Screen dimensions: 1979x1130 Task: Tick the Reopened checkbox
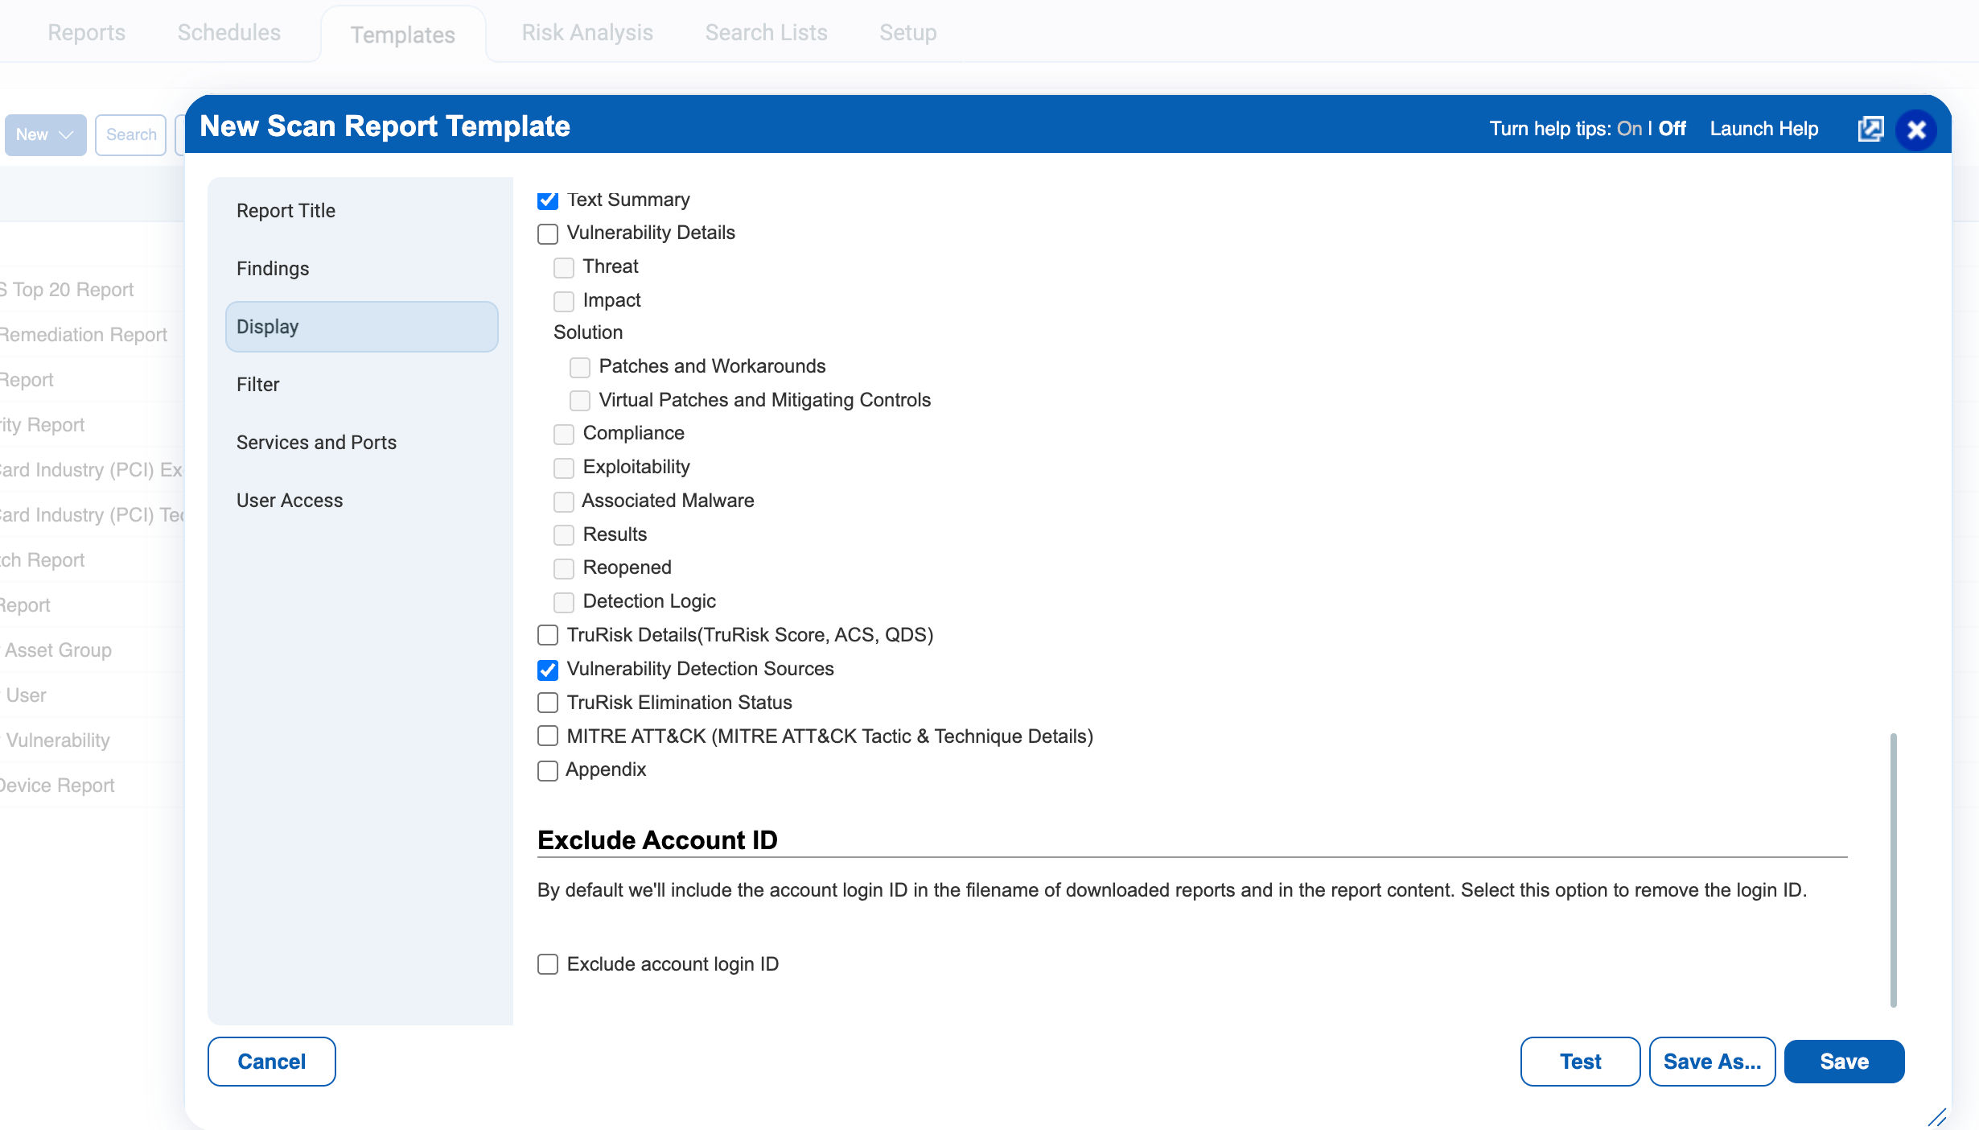[564, 568]
